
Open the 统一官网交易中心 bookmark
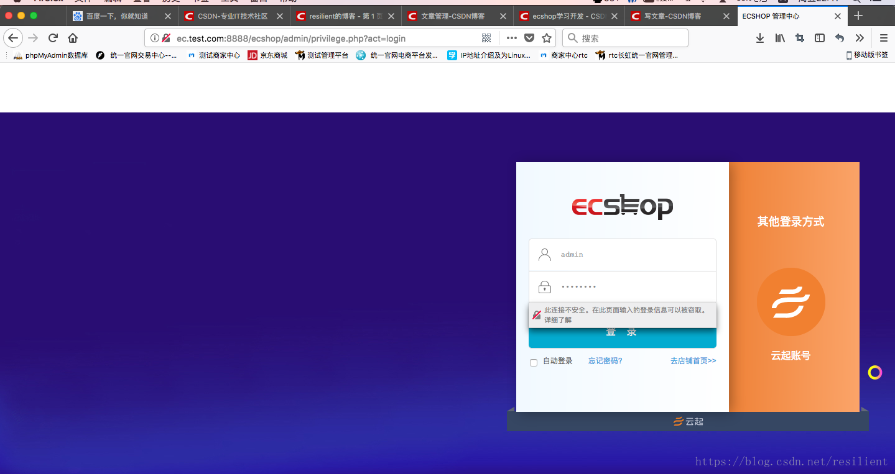coord(136,55)
